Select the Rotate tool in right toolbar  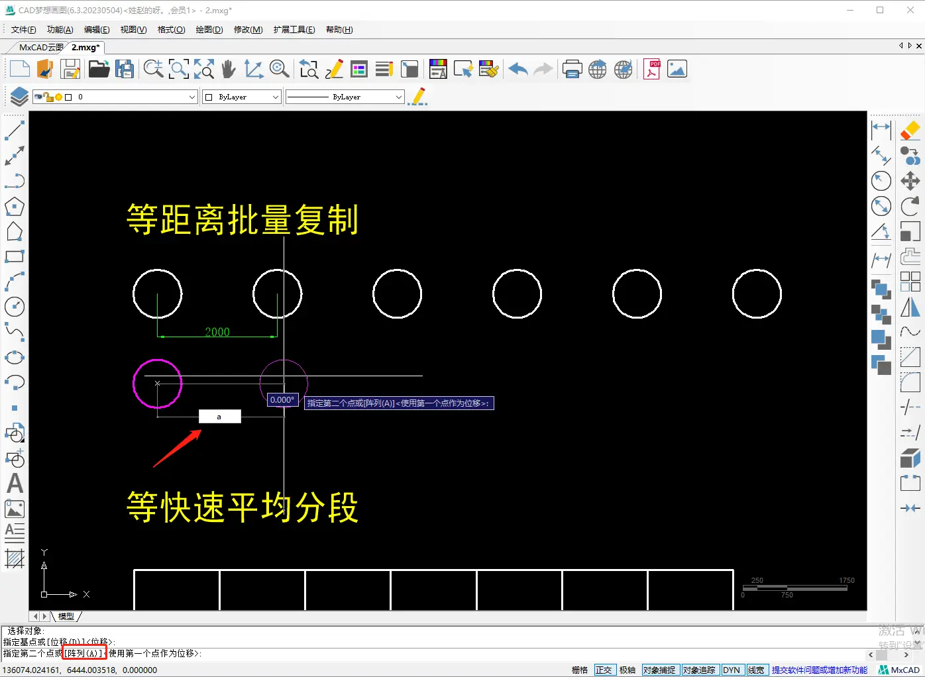pos(910,206)
